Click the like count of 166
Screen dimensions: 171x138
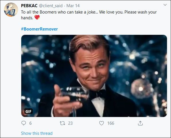110,123
